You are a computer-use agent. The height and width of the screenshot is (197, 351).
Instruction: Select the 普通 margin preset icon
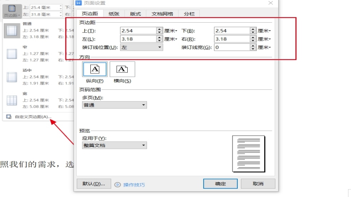11,30
